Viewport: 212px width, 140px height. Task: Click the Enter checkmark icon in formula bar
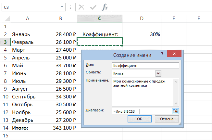coord(93,7)
